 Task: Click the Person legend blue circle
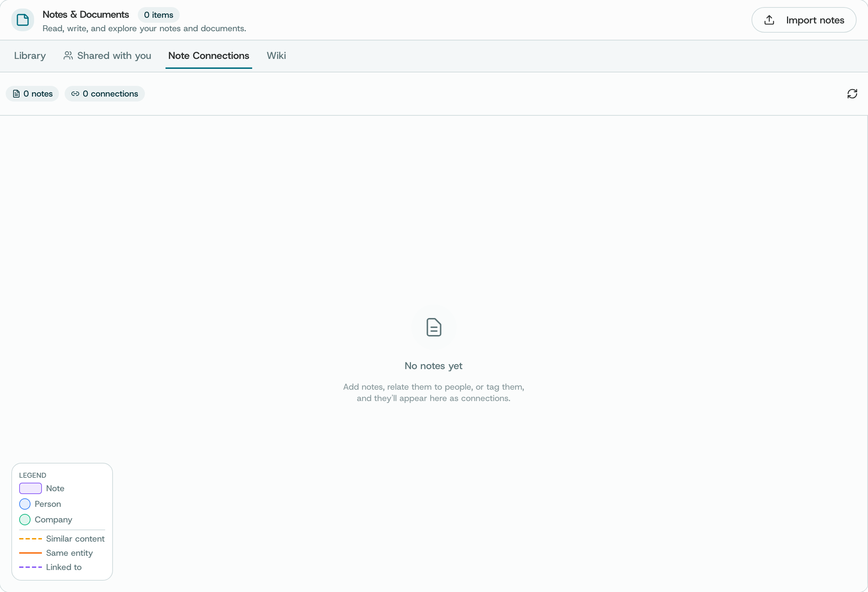coord(25,504)
